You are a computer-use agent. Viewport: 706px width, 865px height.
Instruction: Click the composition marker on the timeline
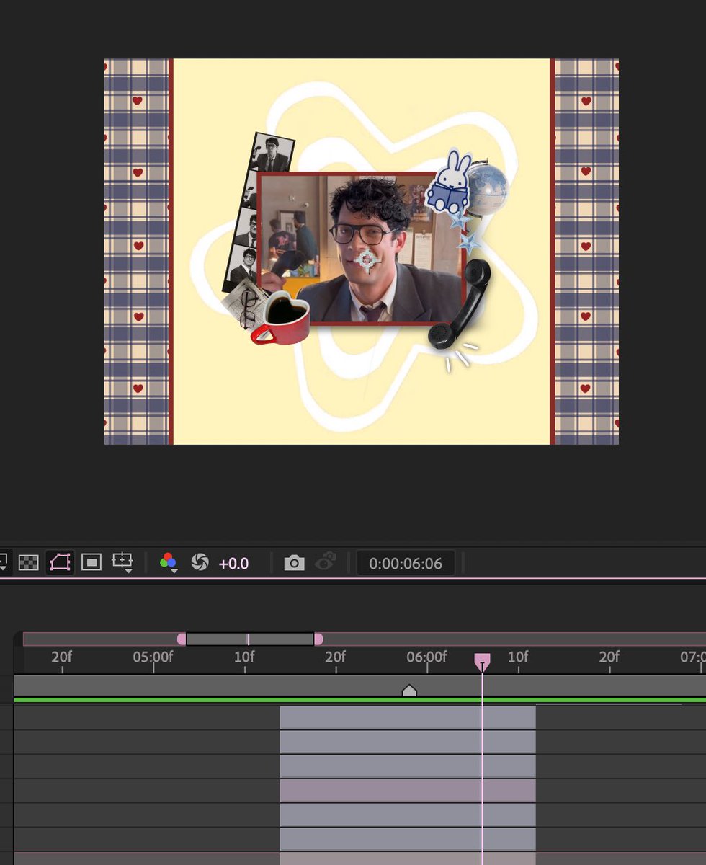[x=409, y=691]
